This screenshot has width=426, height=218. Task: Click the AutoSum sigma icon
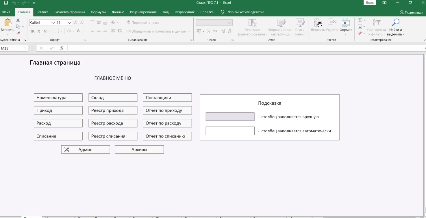pos(360,20)
